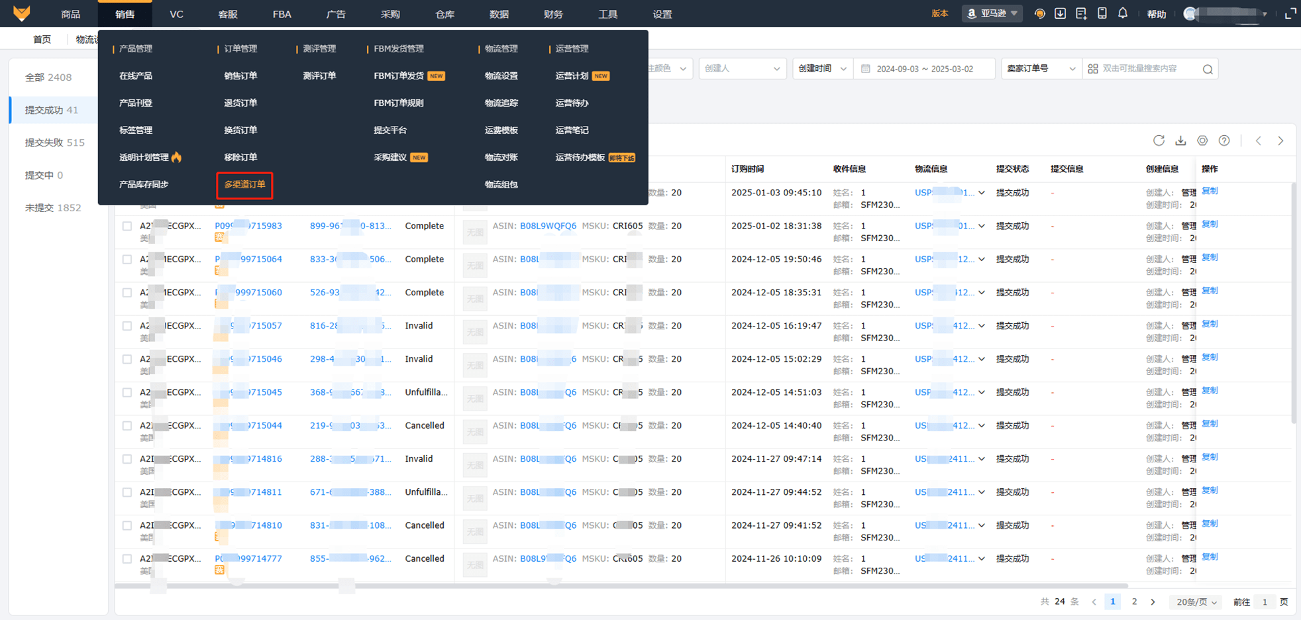Open the customer service headset icon
Image resolution: width=1301 pixels, height=620 pixels.
coord(1039,14)
